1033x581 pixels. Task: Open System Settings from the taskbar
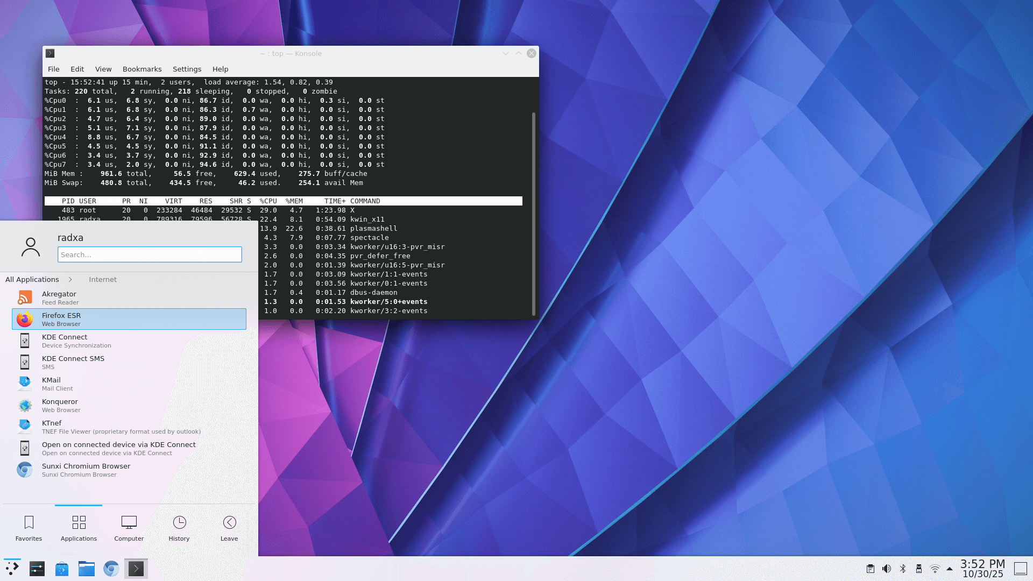tap(37, 569)
